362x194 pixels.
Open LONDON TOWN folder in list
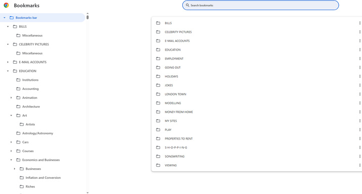coord(176,94)
